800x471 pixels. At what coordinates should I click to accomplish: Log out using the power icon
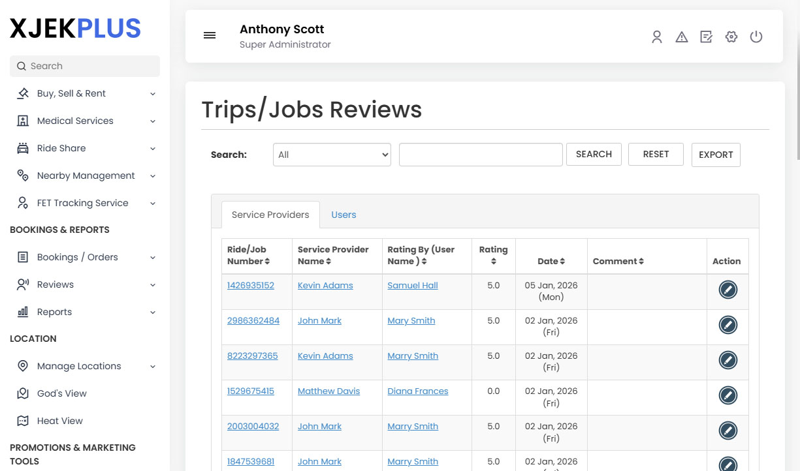tap(756, 37)
